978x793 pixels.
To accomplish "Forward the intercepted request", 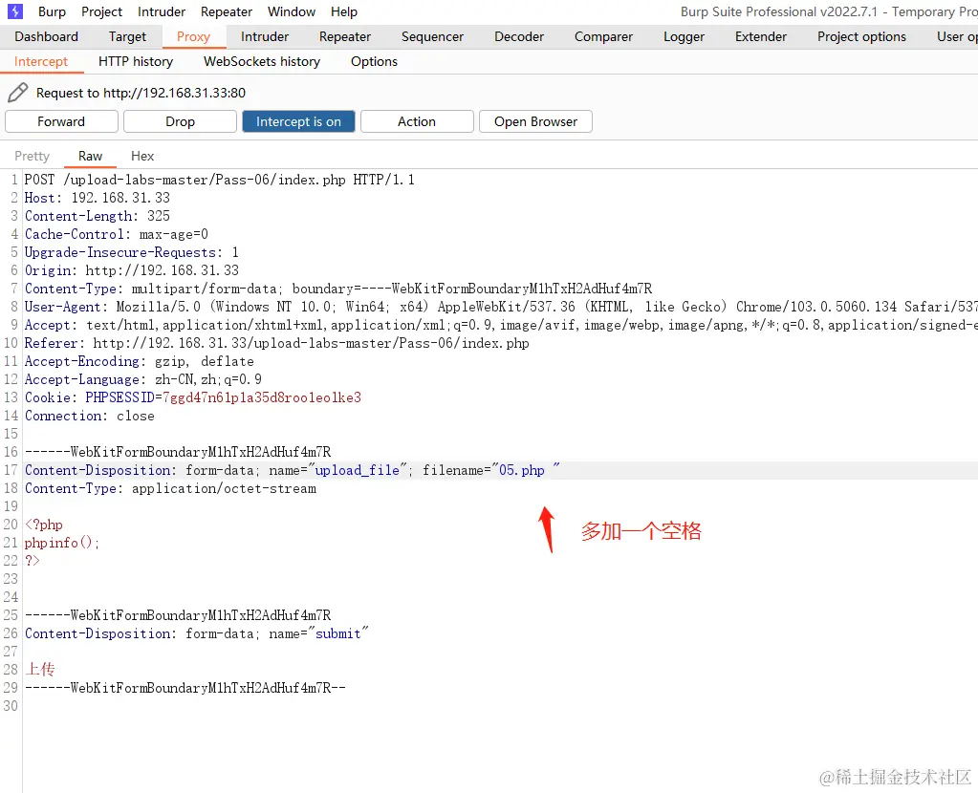I will tap(61, 121).
